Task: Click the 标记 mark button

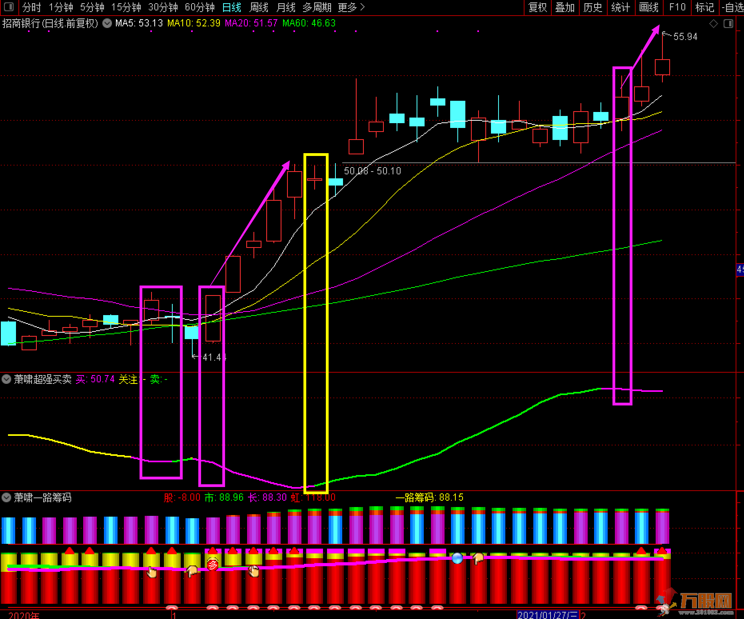Action: [x=704, y=7]
